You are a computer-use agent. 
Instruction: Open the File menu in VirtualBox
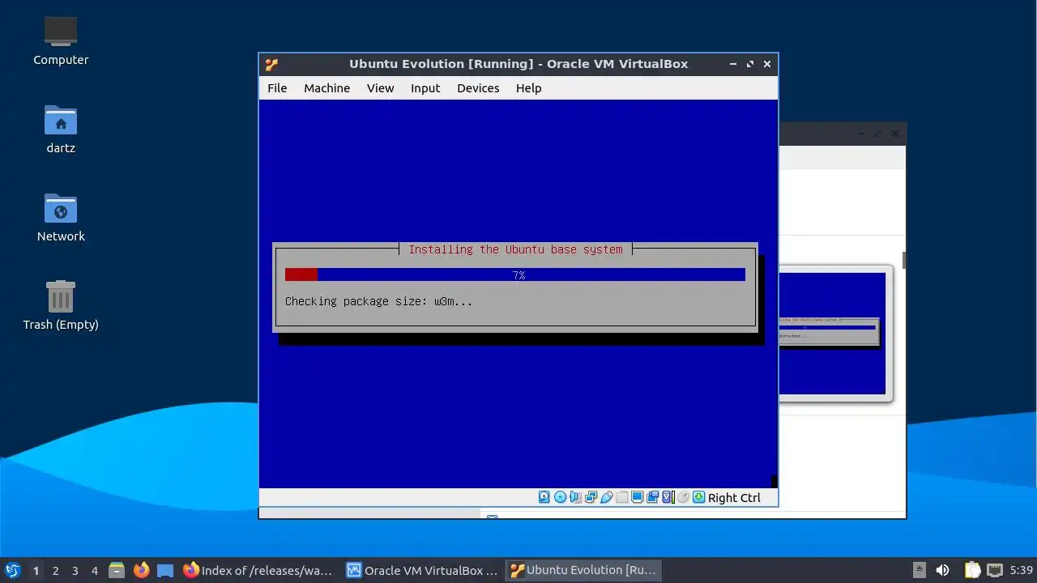pos(277,88)
